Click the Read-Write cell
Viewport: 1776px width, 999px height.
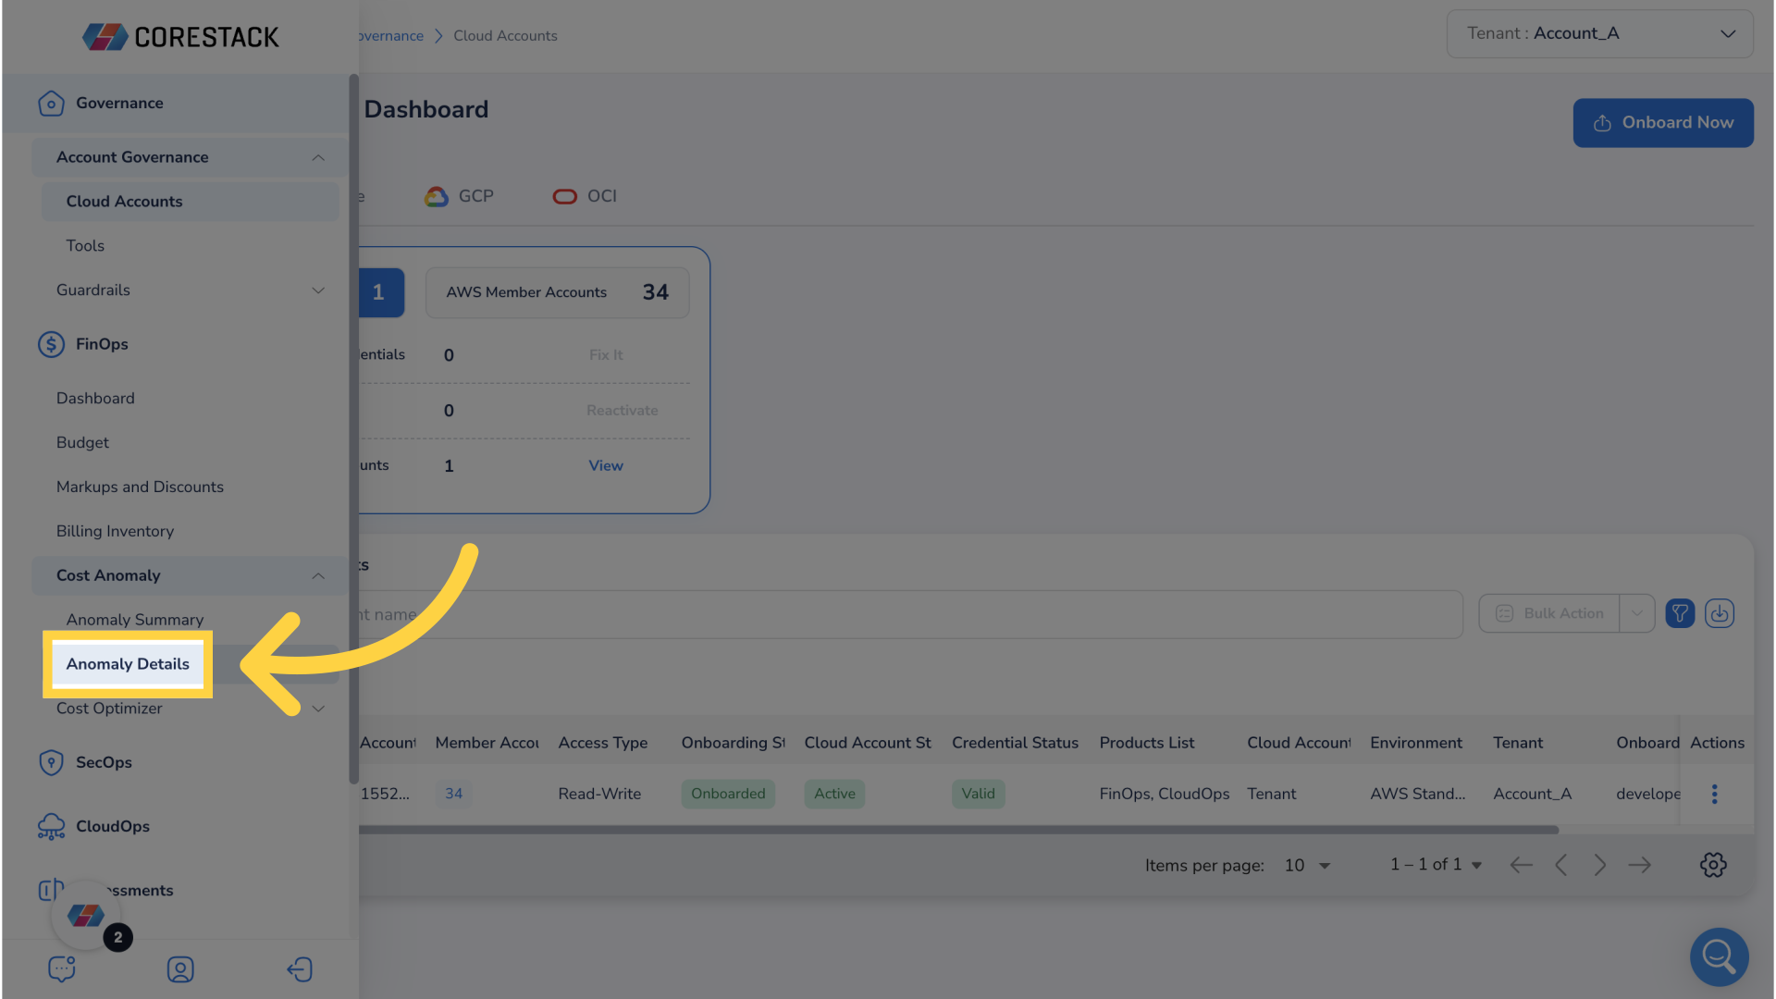pos(599,794)
